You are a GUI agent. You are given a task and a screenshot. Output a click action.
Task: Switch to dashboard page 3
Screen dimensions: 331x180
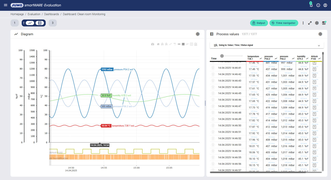click(x=53, y=23)
